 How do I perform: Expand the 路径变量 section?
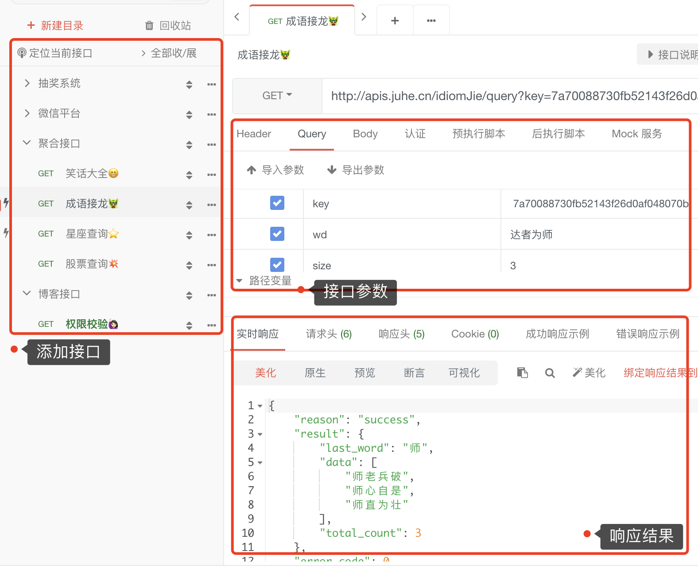point(264,281)
